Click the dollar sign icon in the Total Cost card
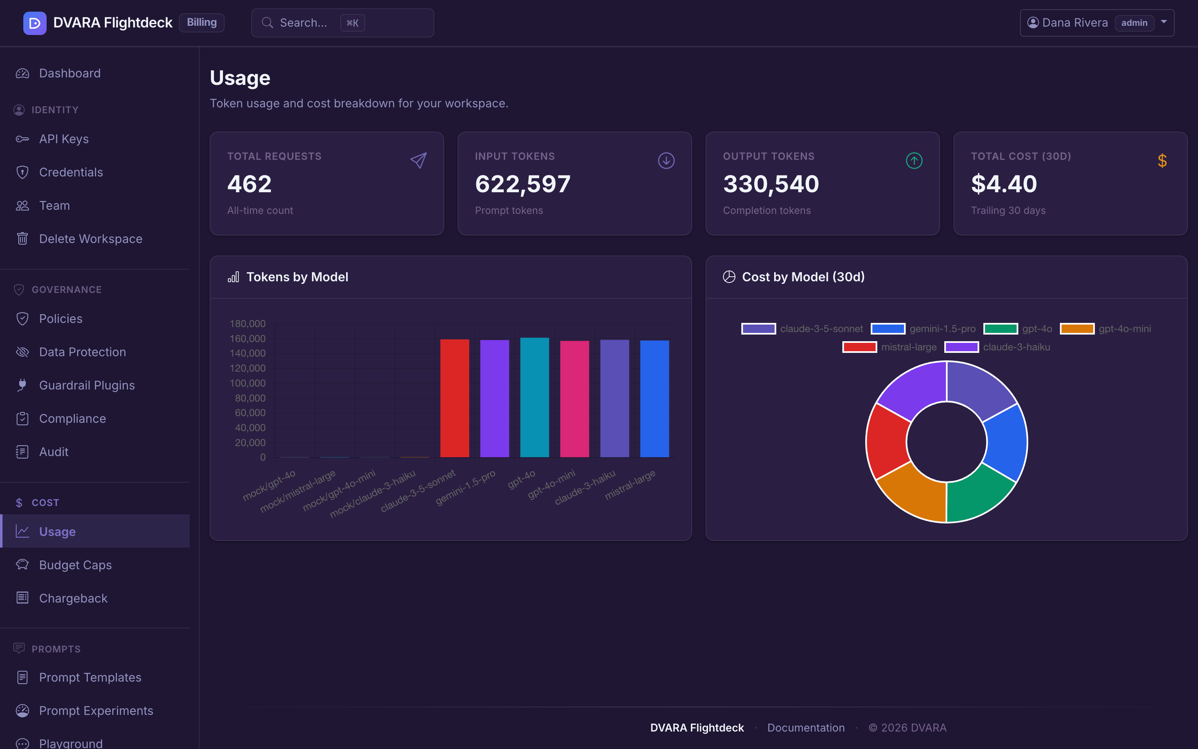 tap(1162, 161)
